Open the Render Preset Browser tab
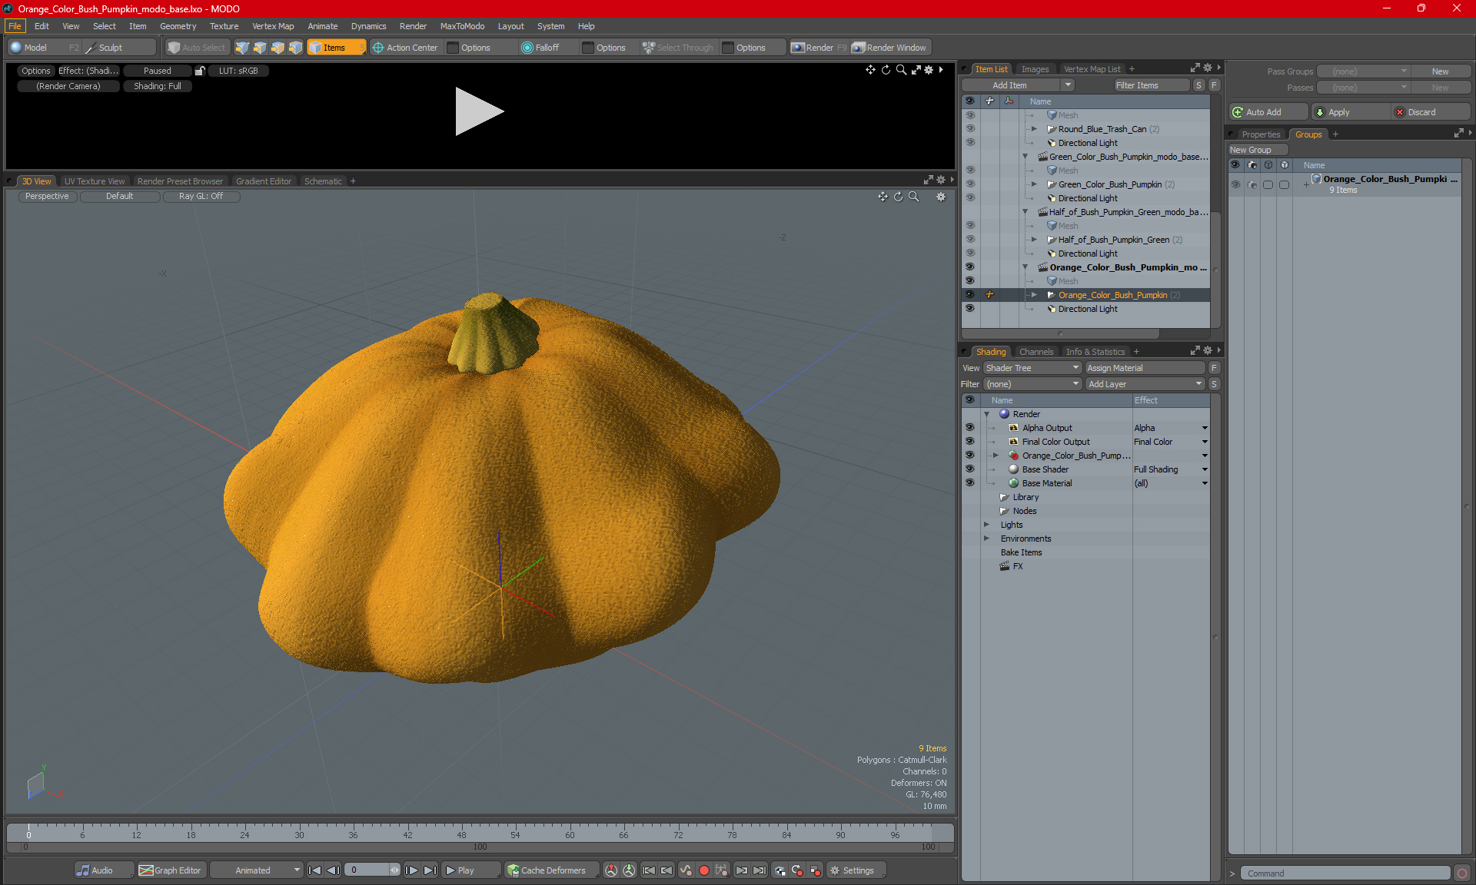 click(x=180, y=181)
